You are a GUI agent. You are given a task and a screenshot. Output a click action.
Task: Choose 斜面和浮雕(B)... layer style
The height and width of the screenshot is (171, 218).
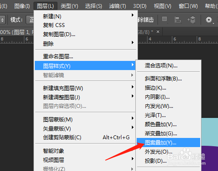pyautogui.click(x=168, y=79)
